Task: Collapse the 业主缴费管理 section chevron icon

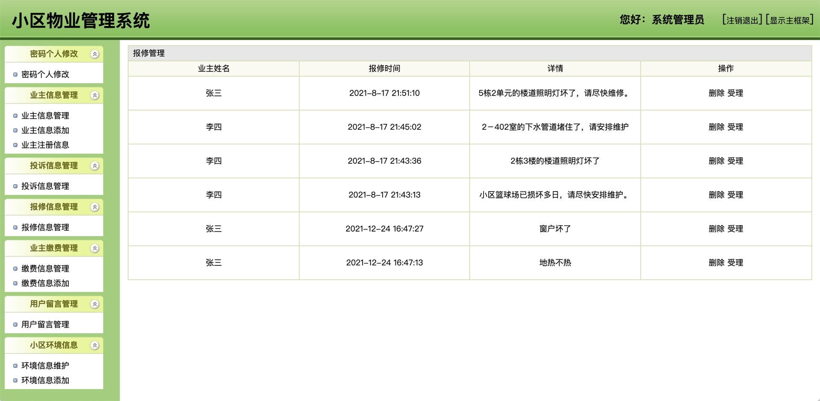Action: 95,248
